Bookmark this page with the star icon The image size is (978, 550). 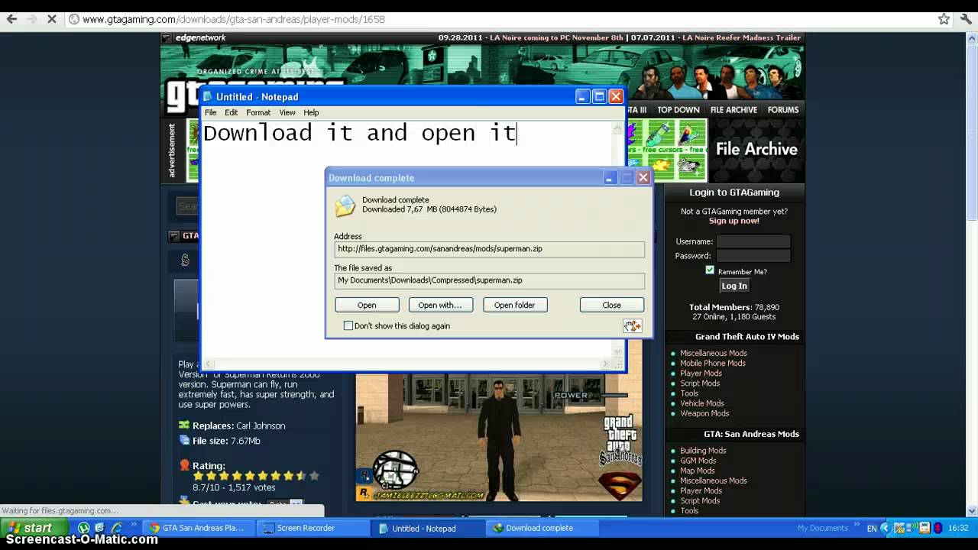tap(944, 19)
